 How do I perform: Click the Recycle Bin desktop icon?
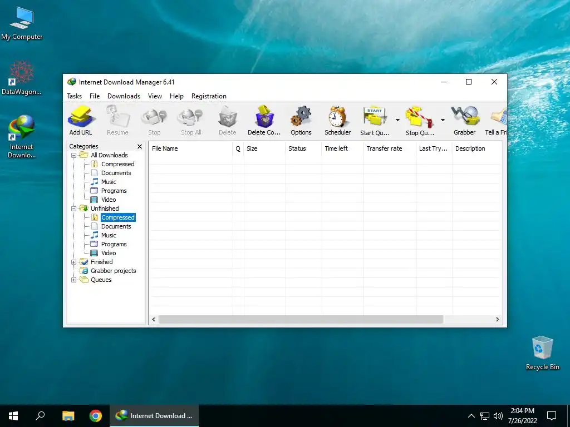point(542,353)
